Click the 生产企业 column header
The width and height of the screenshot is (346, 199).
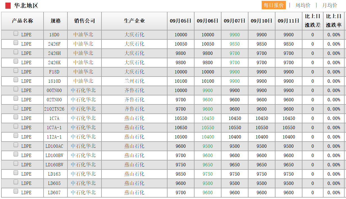point(134,21)
